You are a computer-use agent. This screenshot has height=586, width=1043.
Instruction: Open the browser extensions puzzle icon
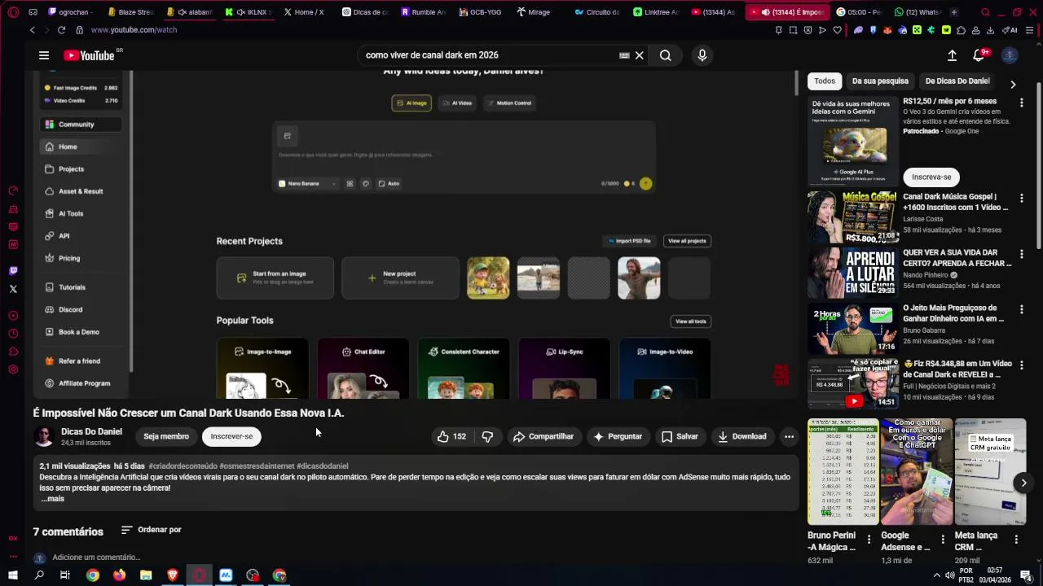(x=961, y=30)
